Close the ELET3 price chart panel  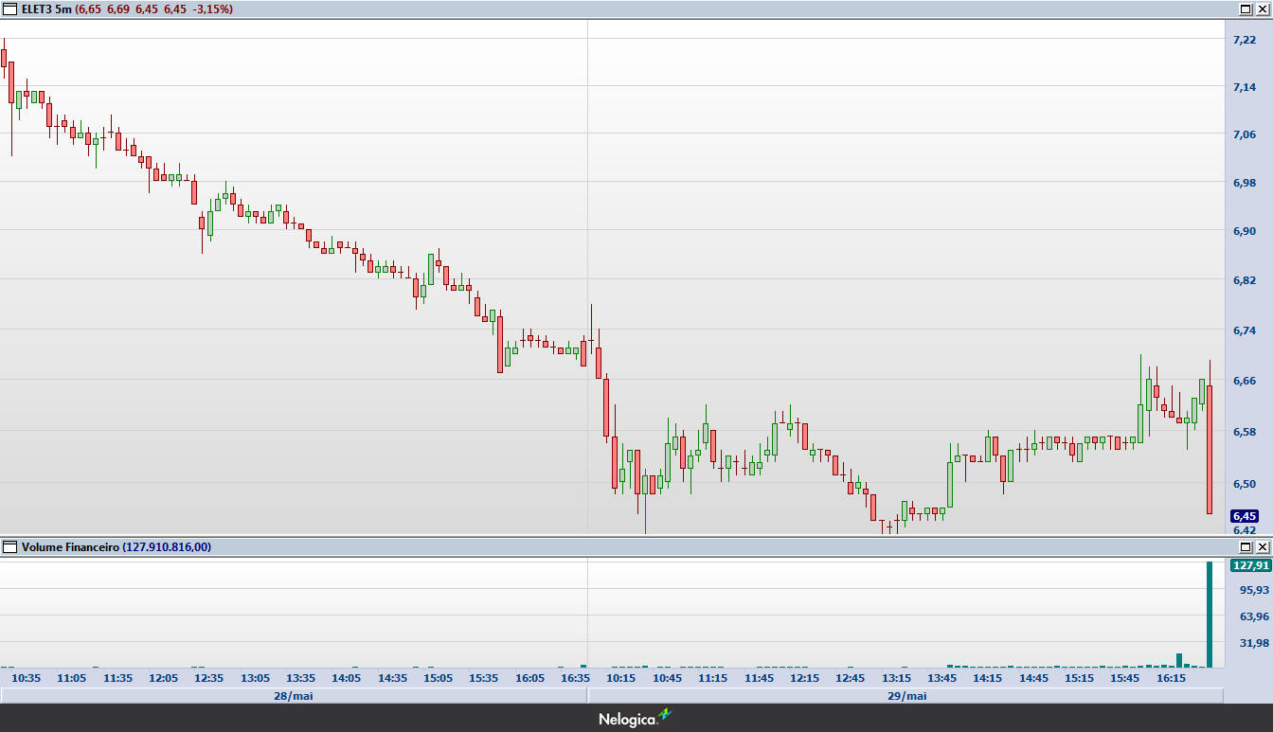[1262, 9]
